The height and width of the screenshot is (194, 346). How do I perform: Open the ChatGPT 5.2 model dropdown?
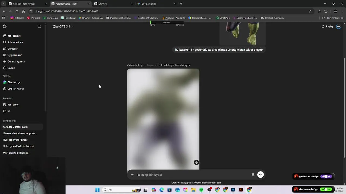63,26
